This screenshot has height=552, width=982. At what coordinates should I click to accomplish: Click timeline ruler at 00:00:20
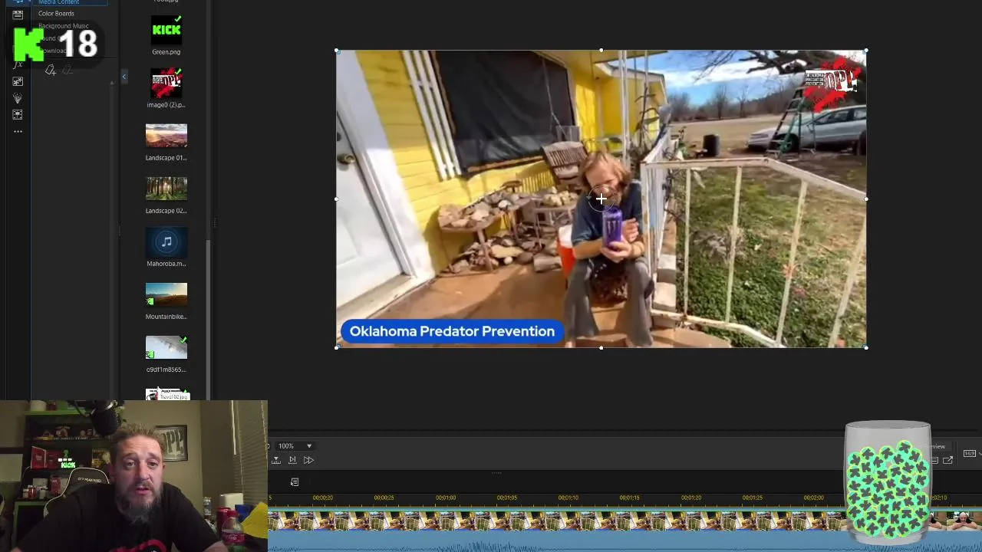tap(323, 498)
